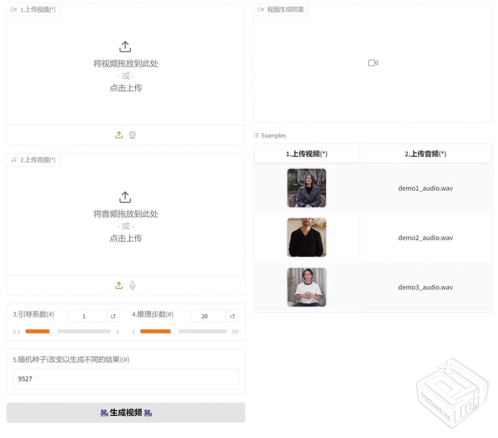Click the upload icon below the audio dropzone
The height and width of the screenshot is (438, 498).
119,285
